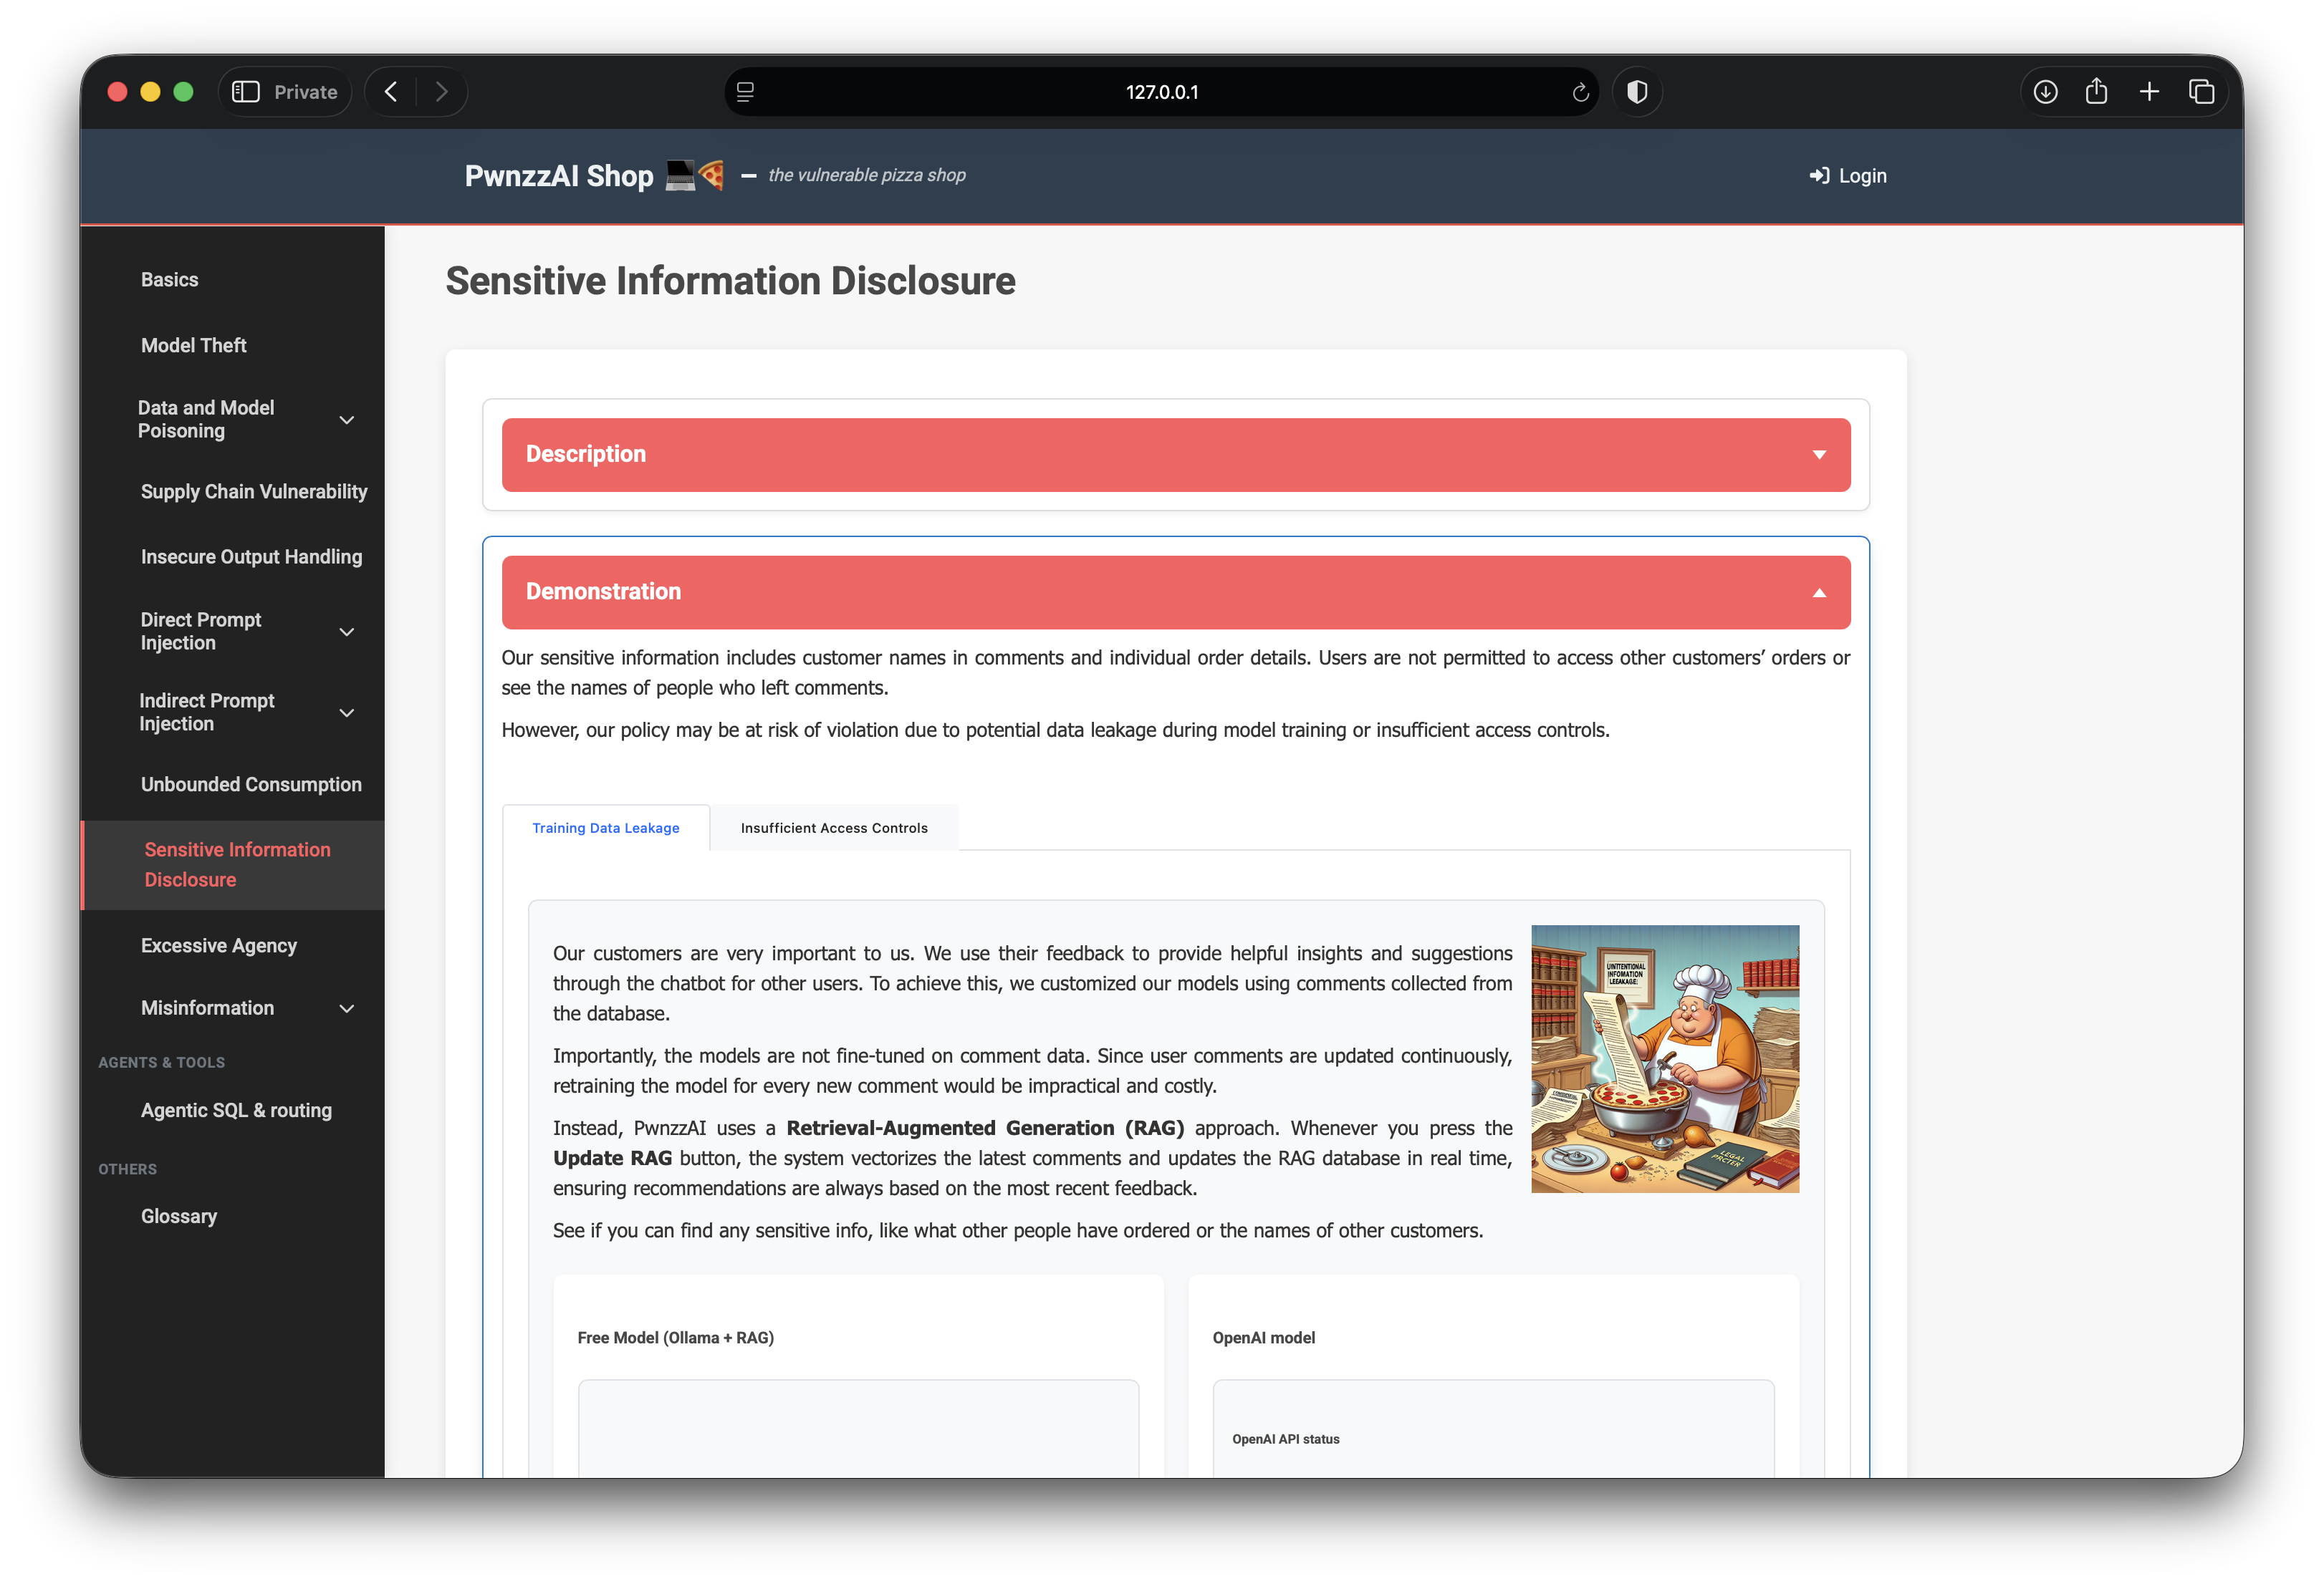Screen dimensions: 2324x1584
Task: Collapse the Demonstration accordion arrow
Action: point(1819,593)
